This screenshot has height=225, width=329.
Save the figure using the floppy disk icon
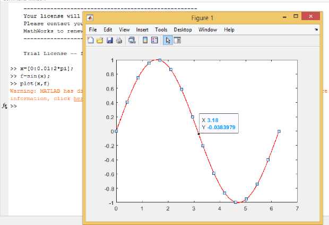(109, 40)
